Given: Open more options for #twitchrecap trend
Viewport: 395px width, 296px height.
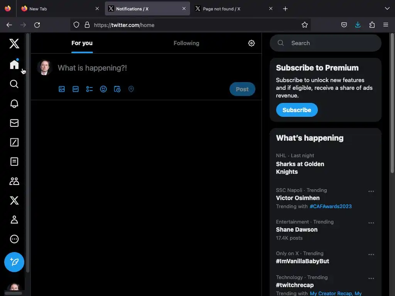Looking at the screenshot, I should click(x=371, y=278).
